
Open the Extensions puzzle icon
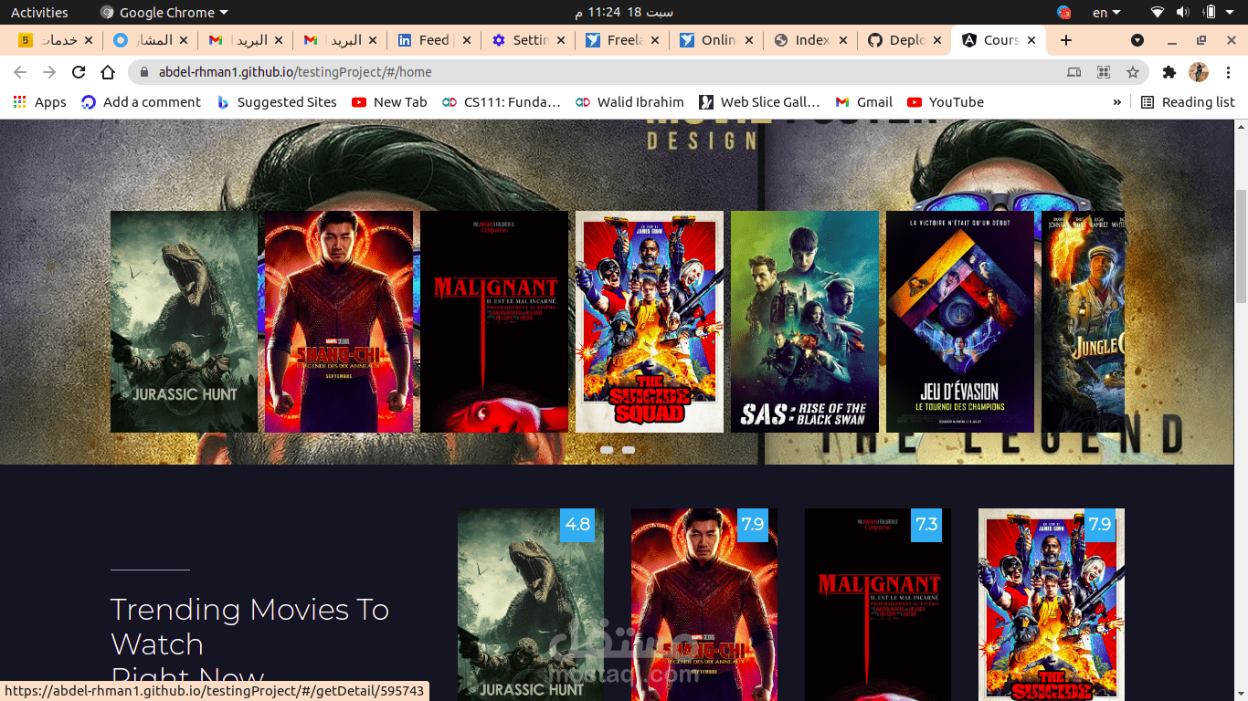point(1169,72)
